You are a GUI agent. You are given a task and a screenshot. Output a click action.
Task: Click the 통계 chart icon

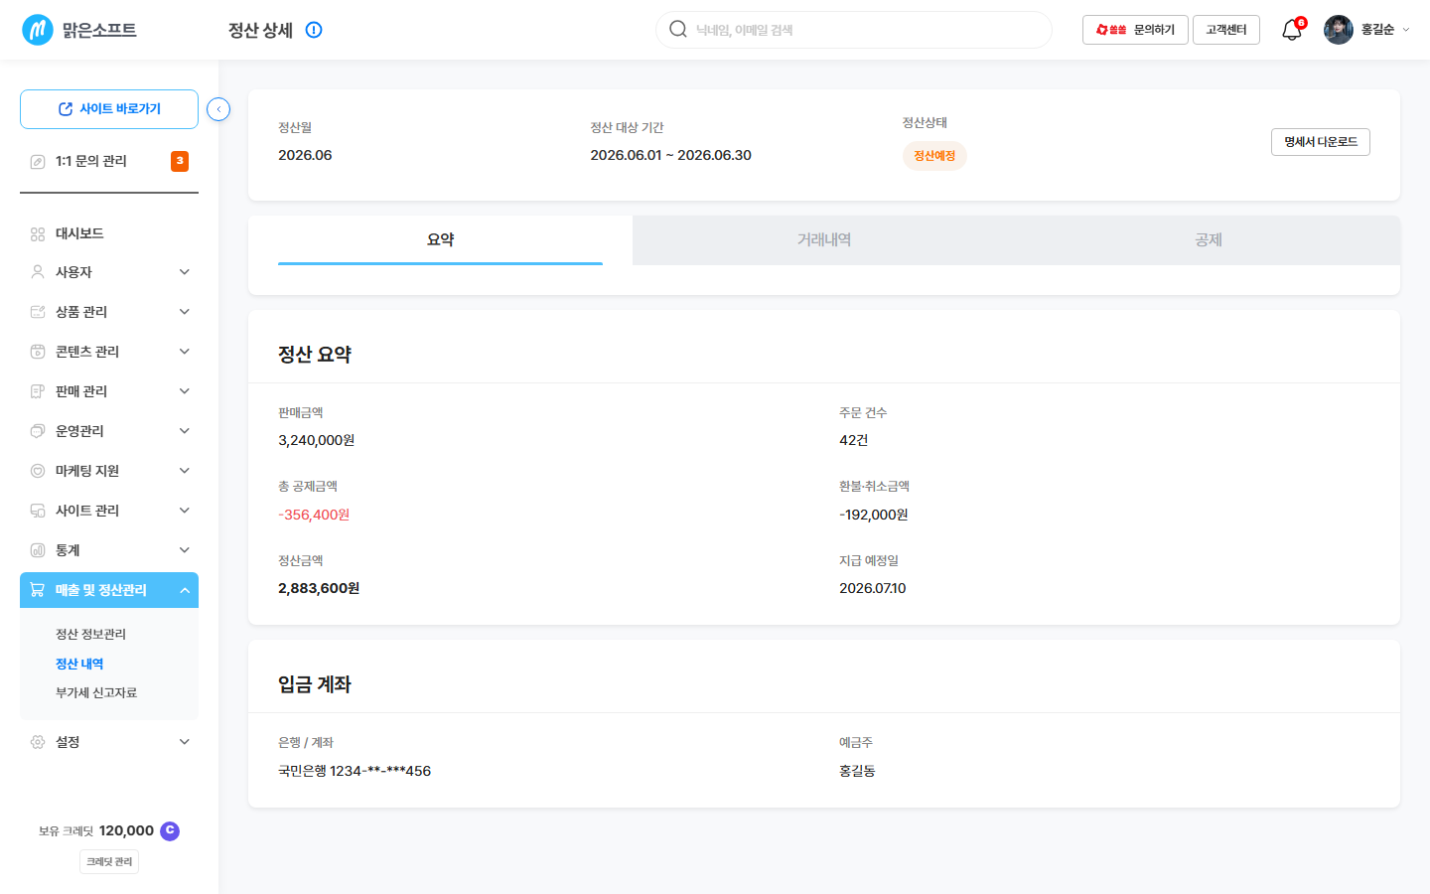38,550
